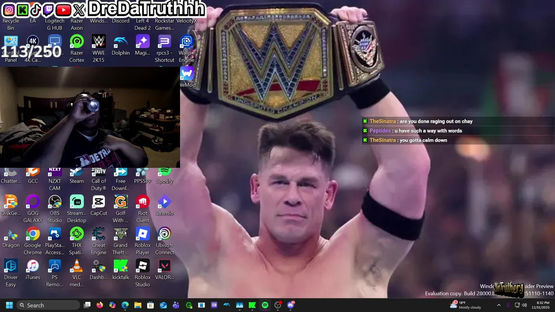The image size is (555, 312).
Task: Click chat message 'u have such a way with words'
Action: pyautogui.click(x=428, y=131)
